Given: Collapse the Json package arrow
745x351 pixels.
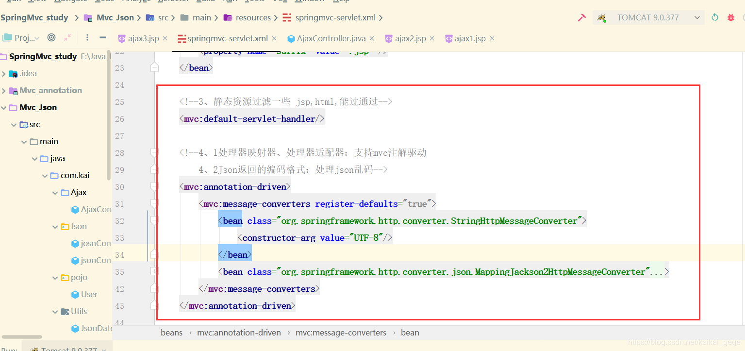Looking at the screenshot, I should 55,227.
